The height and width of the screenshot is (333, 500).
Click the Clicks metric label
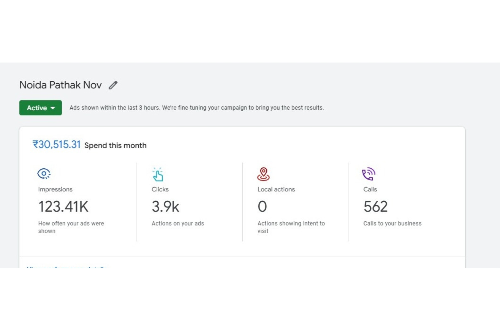coord(160,189)
